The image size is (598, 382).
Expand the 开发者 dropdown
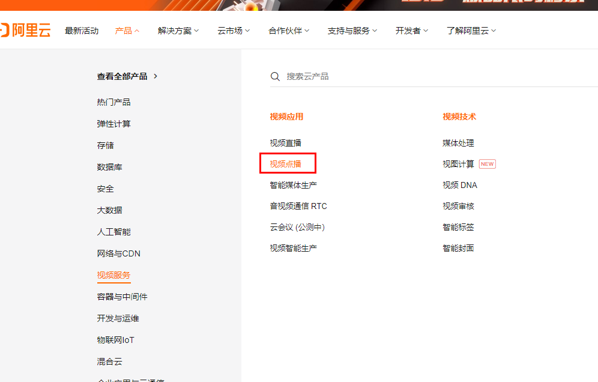[412, 31]
